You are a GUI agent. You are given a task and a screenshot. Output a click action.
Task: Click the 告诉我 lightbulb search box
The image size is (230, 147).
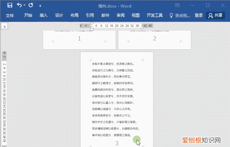(x=180, y=15)
